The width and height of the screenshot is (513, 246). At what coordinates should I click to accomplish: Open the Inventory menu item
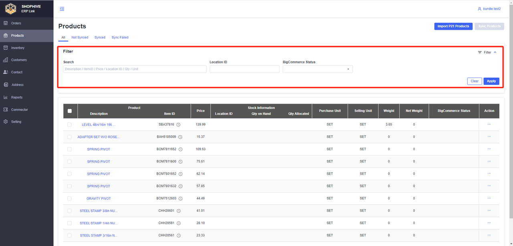point(26,48)
